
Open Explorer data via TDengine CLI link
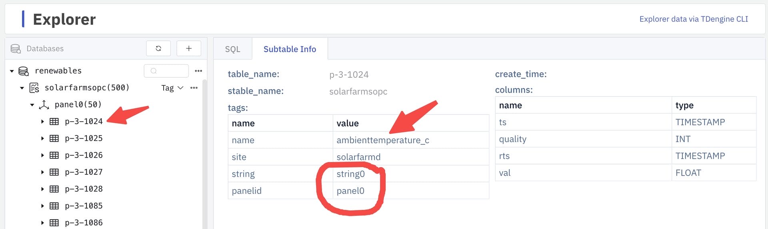coord(694,19)
